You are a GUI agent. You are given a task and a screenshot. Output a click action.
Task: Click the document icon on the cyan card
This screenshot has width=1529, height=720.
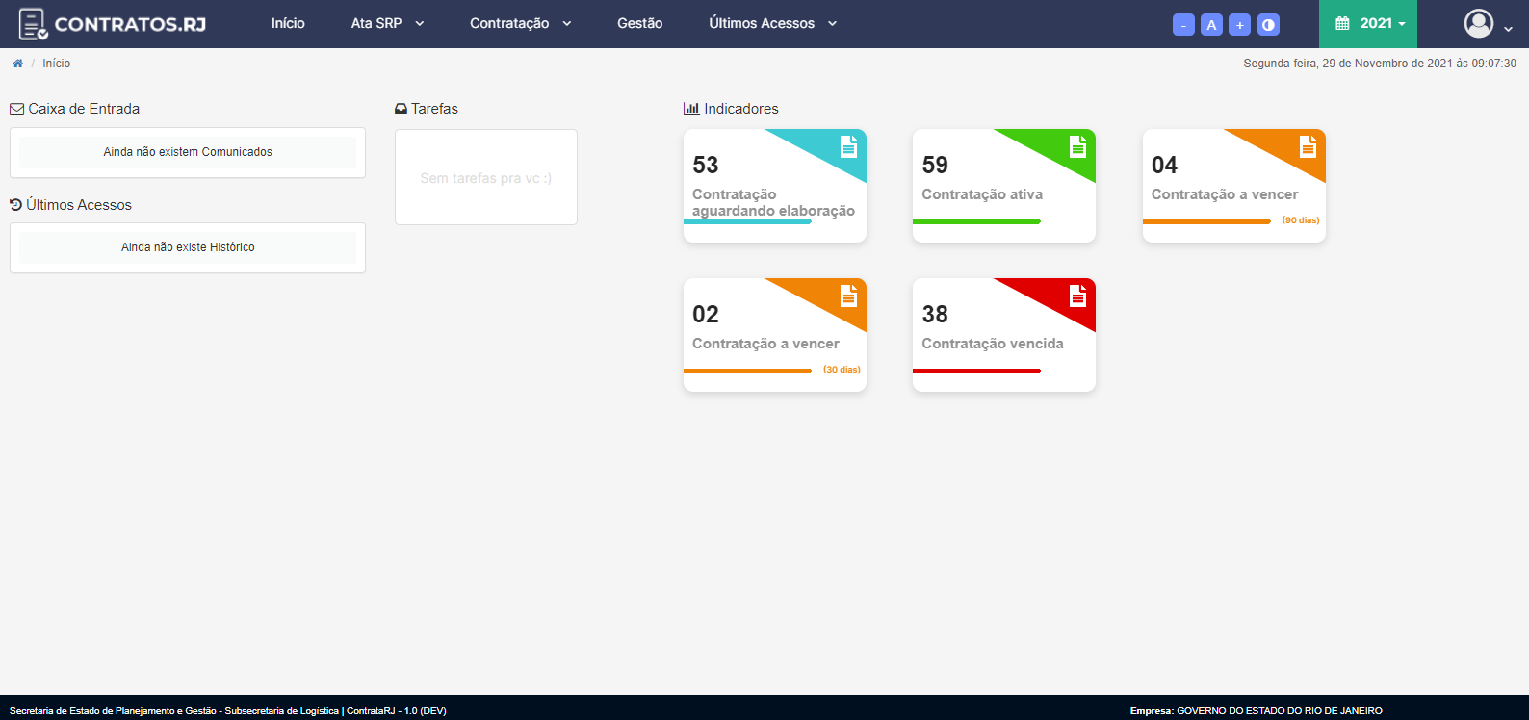848,146
